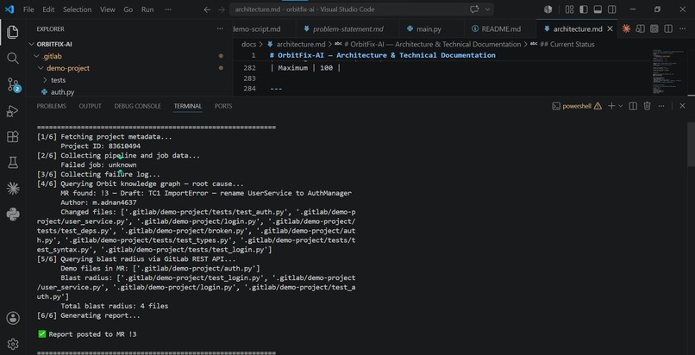The height and width of the screenshot is (355, 695).
Task: Split the terminal
Action: tap(633, 106)
